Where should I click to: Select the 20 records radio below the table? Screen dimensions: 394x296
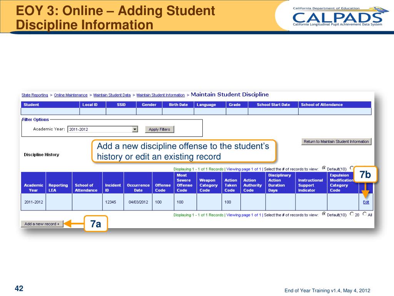tap(352, 214)
